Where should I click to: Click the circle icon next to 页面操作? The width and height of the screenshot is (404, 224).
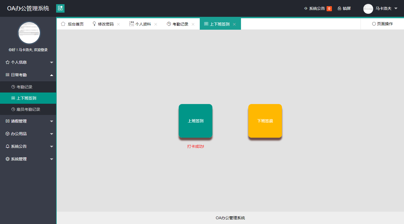[373, 24]
